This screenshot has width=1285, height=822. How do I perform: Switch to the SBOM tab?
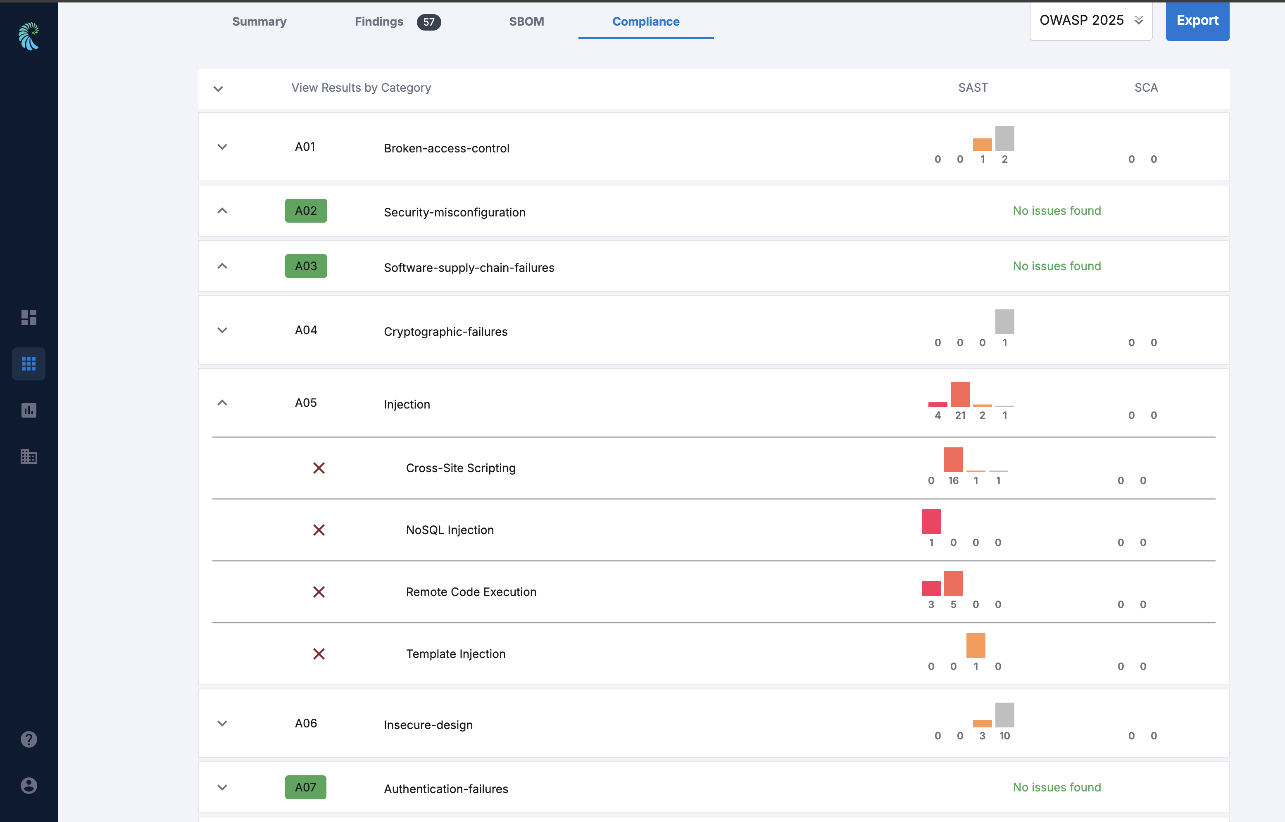tap(526, 21)
